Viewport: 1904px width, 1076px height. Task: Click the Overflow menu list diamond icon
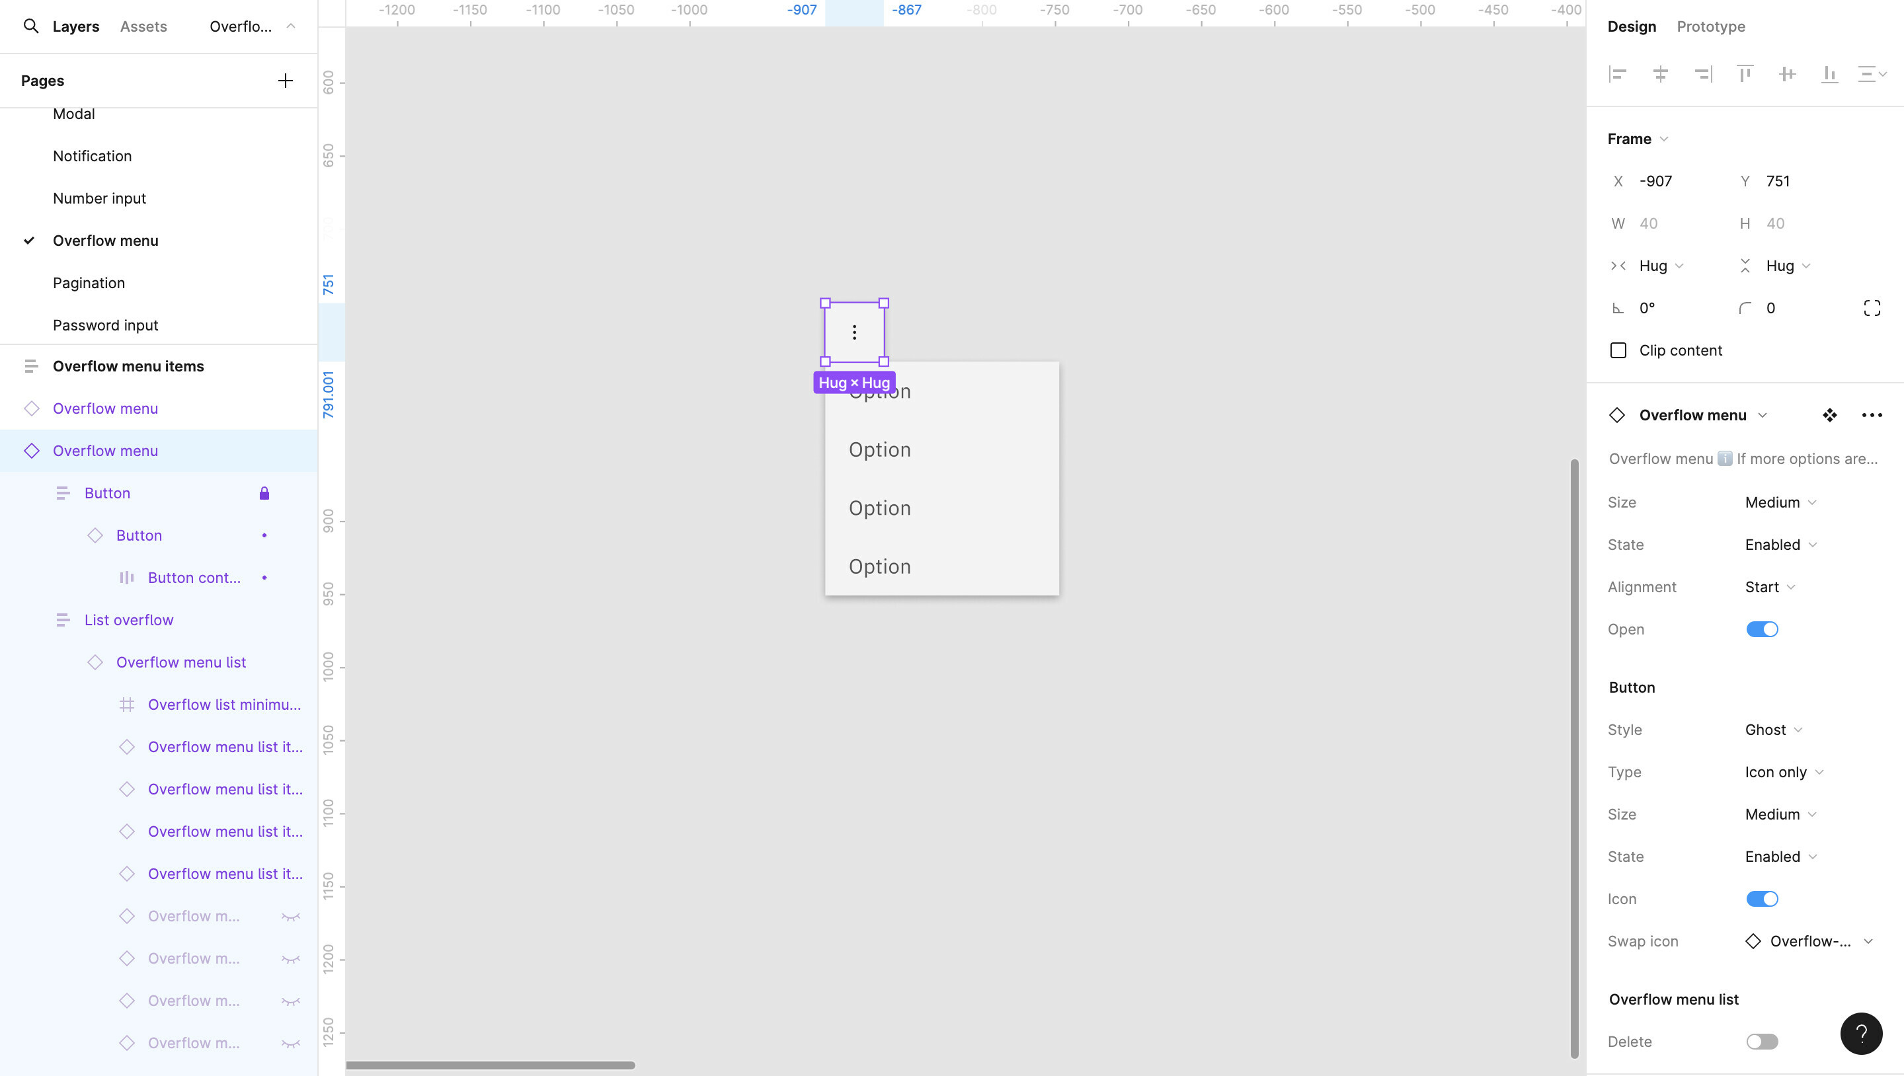pyautogui.click(x=95, y=662)
